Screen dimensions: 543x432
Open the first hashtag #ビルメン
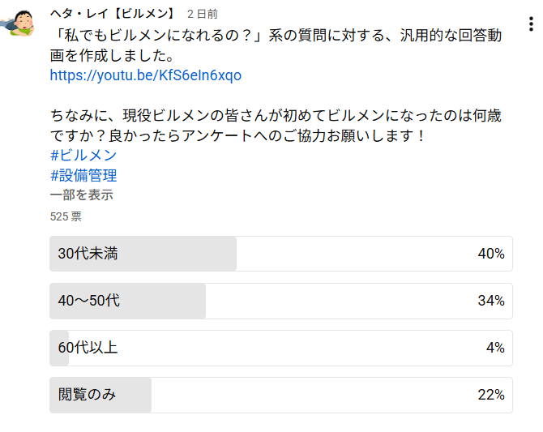[83, 155]
